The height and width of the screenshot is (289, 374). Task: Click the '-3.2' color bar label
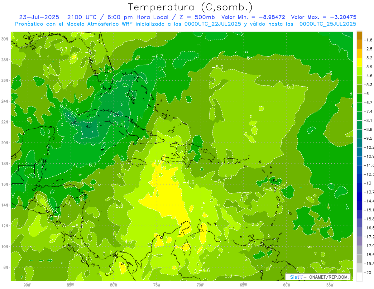point(369,58)
